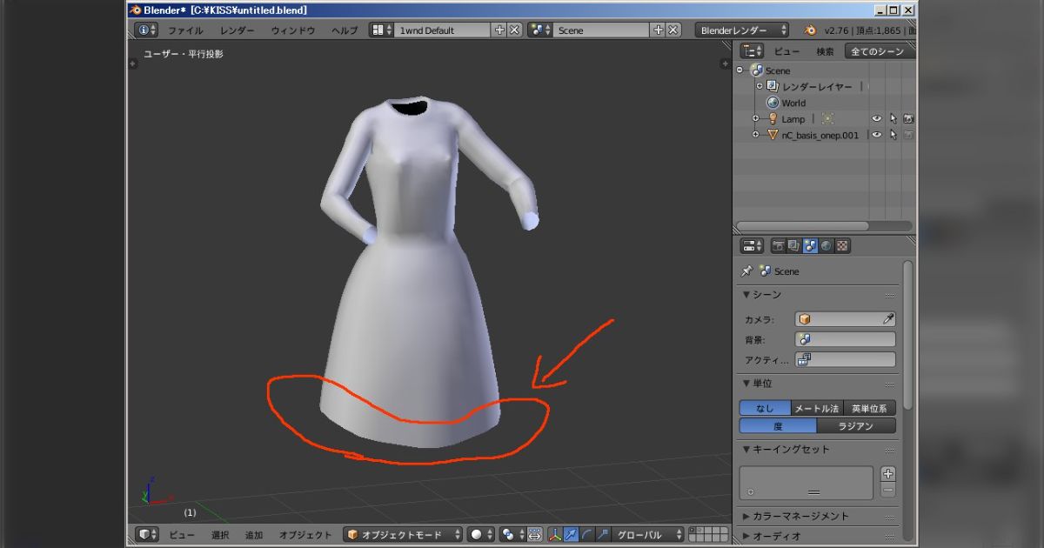
Task: Open the object mode dropdown
Action: pyautogui.click(x=400, y=534)
